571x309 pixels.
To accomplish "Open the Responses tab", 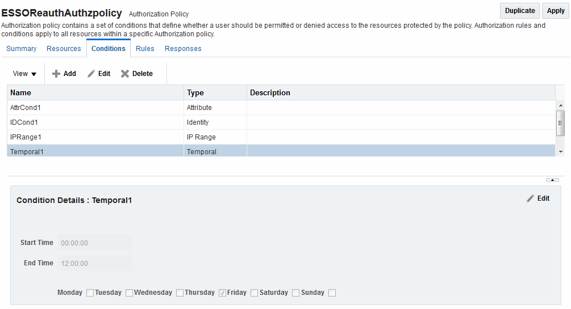I will coord(183,49).
